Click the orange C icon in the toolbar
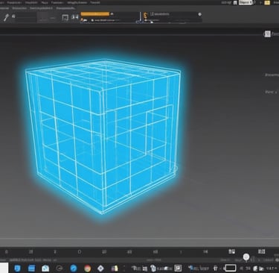The height and width of the screenshot is (273, 279). 145,15
